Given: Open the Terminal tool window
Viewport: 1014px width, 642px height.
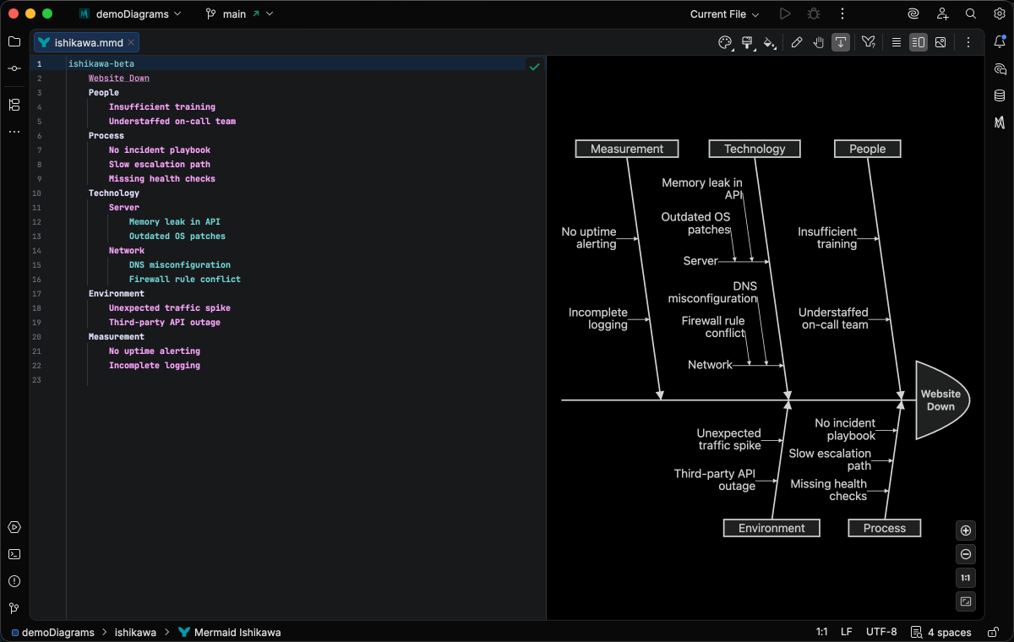Looking at the screenshot, I should [x=14, y=554].
